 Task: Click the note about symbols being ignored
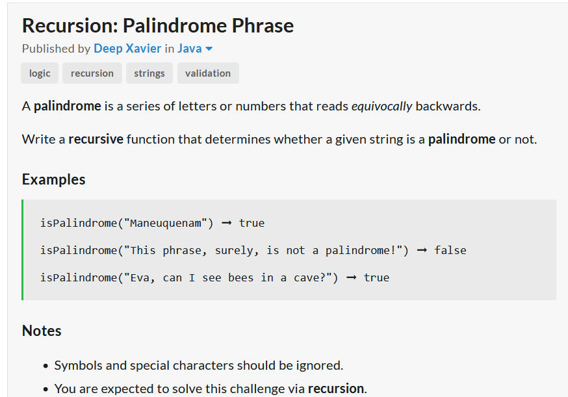point(198,365)
